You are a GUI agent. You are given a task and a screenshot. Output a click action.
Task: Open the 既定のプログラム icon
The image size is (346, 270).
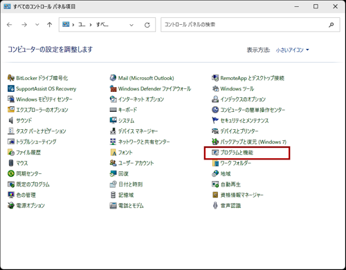[11, 184]
